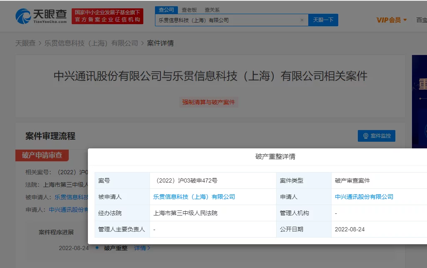The width and height of the screenshot is (427, 268).
Task: Go to 天眼查 breadcrumb home link
Action: (25, 43)
